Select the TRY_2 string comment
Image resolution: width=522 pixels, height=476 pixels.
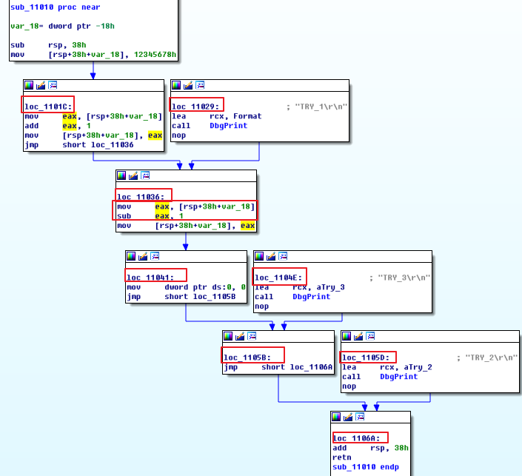click(x=487, y=358)
